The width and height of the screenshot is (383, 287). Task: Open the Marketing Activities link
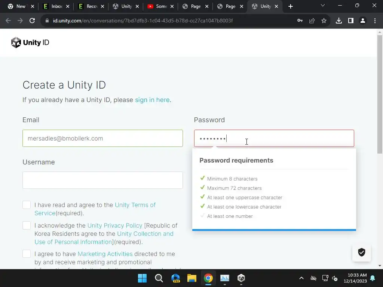pos(105,254)
